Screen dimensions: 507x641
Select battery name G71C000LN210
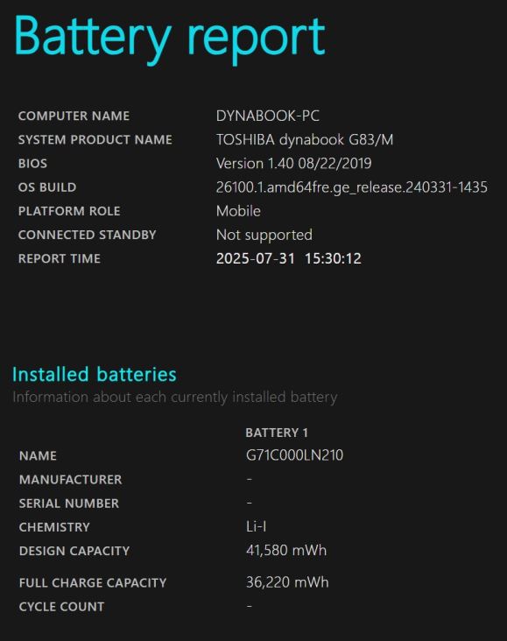(294, 455)
